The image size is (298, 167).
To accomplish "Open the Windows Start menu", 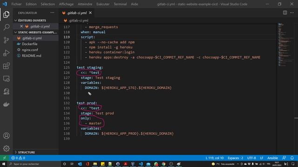I will pos(4,164).
